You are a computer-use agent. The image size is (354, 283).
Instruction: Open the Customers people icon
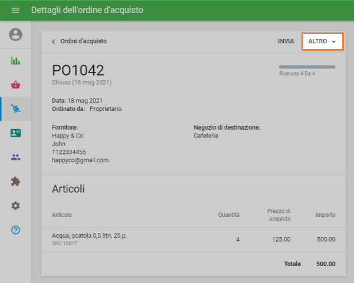click(15, 157)
